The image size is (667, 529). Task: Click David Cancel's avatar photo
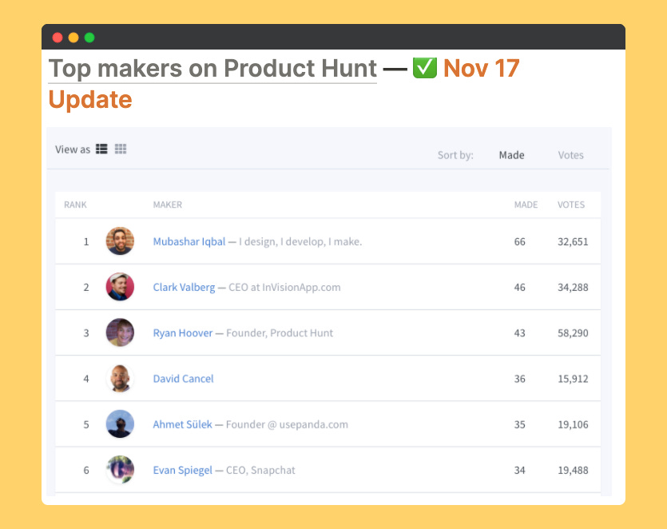tap(120, 378)
